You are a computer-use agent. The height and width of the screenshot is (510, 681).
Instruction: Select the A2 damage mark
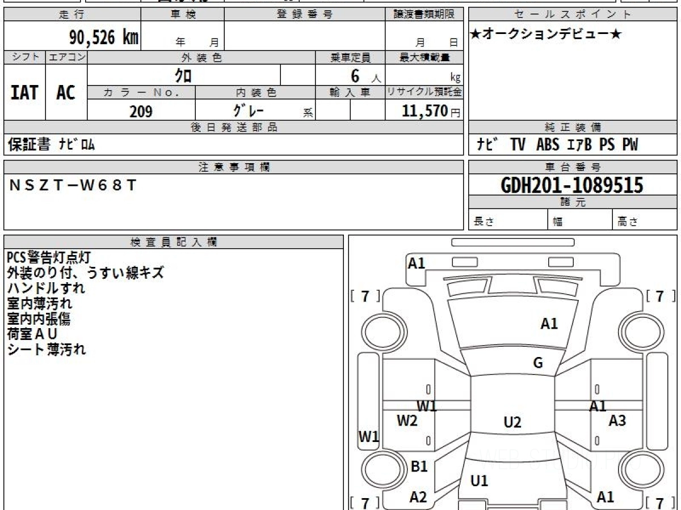coord(418,497)
